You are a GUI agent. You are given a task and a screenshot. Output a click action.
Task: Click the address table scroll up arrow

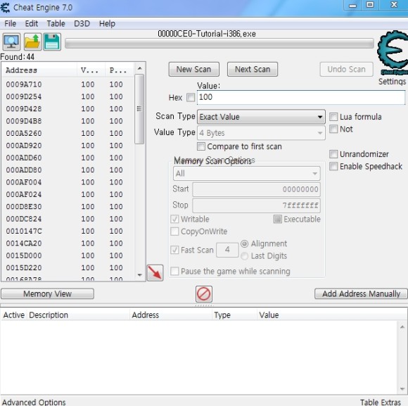402,326
